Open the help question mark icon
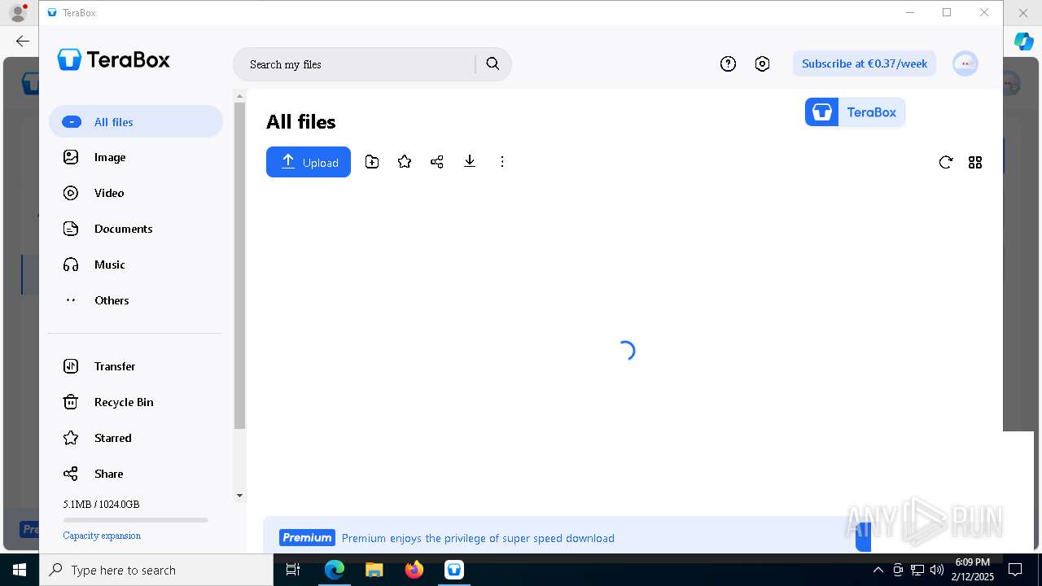This screenshot has height=586, width=1042. (x=728, y=63)
